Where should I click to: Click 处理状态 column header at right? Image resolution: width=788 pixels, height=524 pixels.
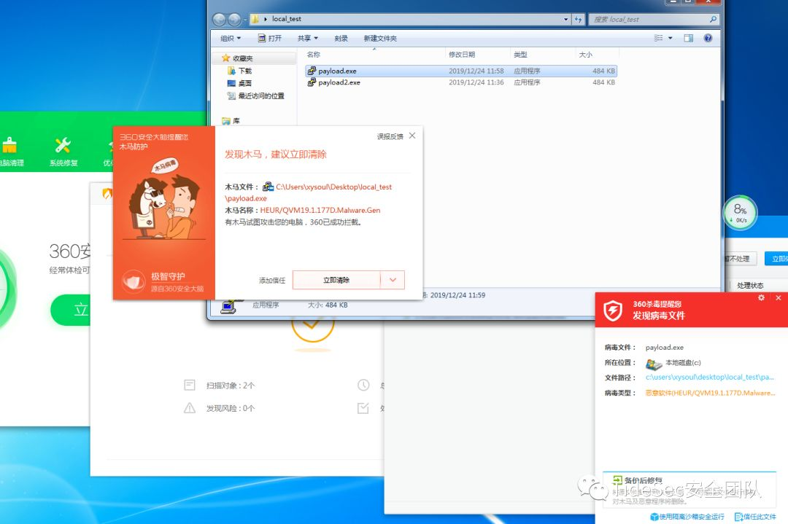click(x=750, y=285)
